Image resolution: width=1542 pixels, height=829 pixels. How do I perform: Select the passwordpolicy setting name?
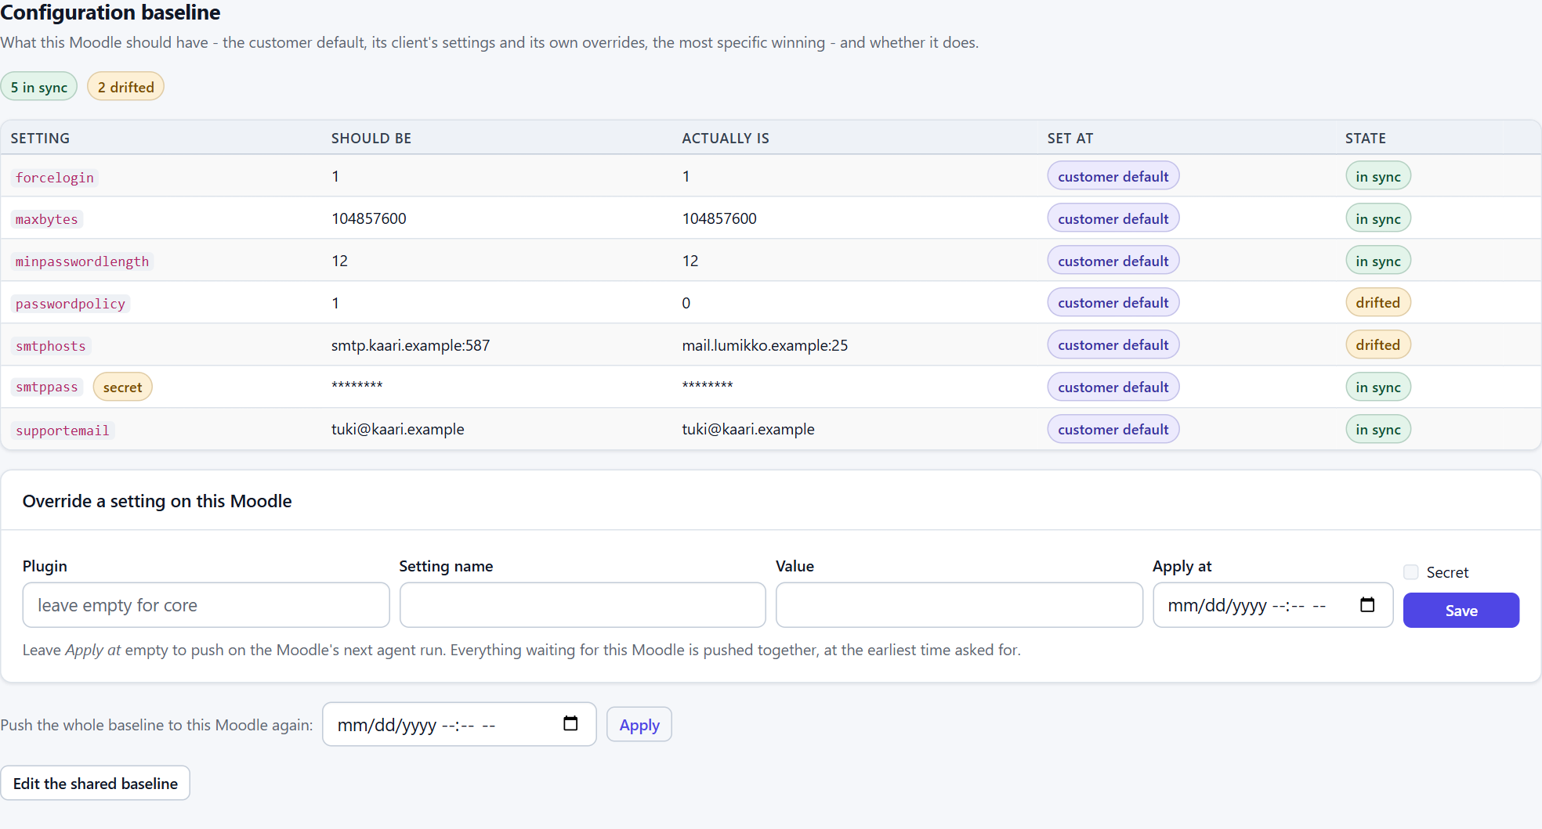coord(71,304)
